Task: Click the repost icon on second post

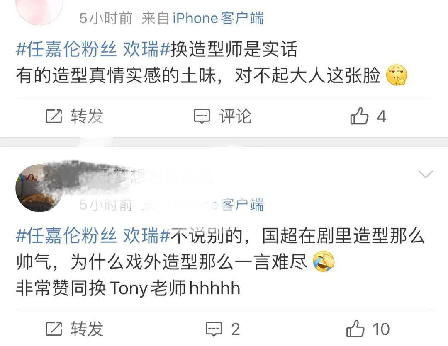Action: coord(54,329)
